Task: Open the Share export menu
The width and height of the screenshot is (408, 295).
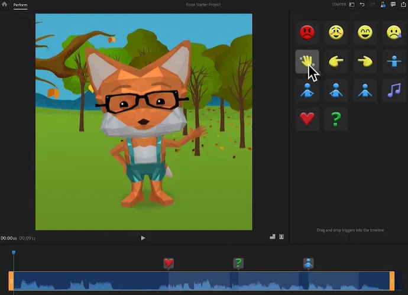Action: pos(403,5)
